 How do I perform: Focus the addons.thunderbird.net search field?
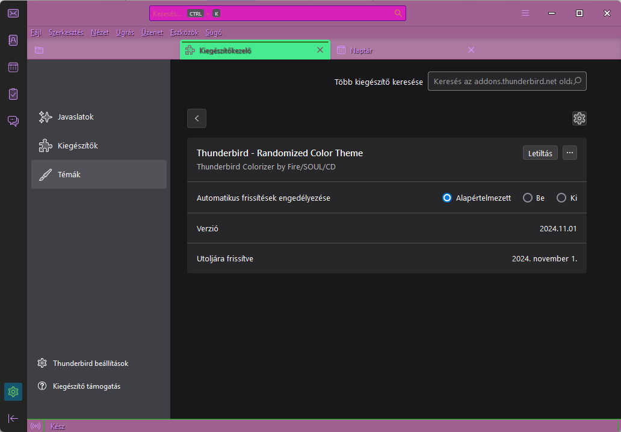coord(507,81)
